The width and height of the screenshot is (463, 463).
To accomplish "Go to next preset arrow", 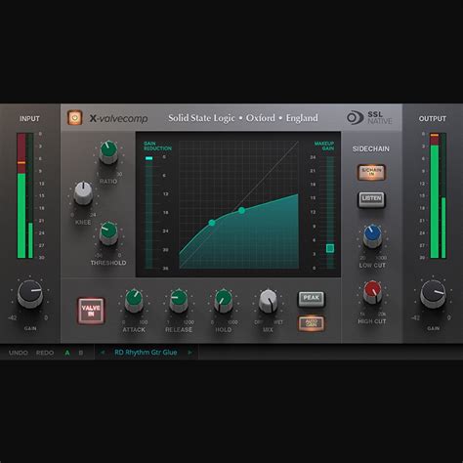I will 189,353.
